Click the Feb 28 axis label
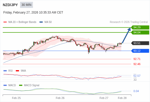The height and width of the screenshot is (102, 150). click(x=122, y=98)
